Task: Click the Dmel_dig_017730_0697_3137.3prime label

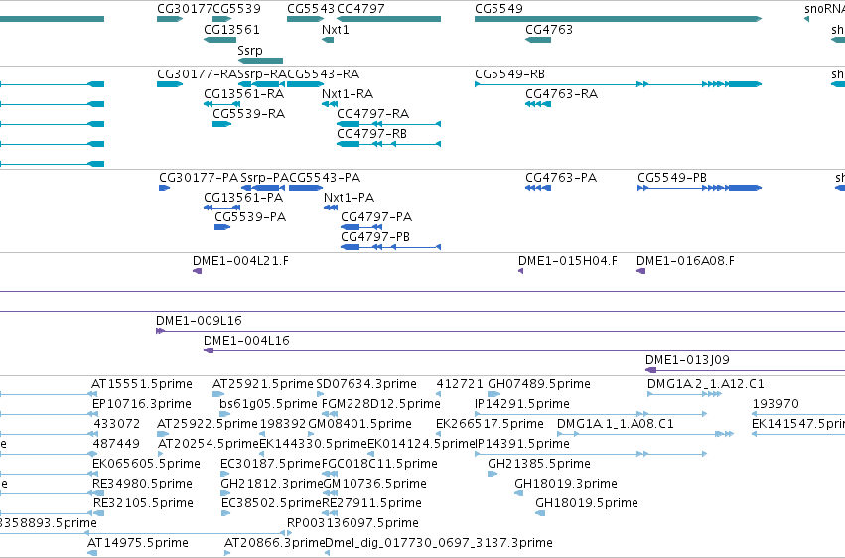Action: click(439, 543)
